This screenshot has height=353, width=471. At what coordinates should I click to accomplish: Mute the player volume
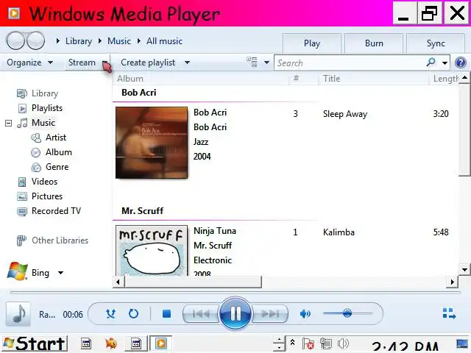305,314
